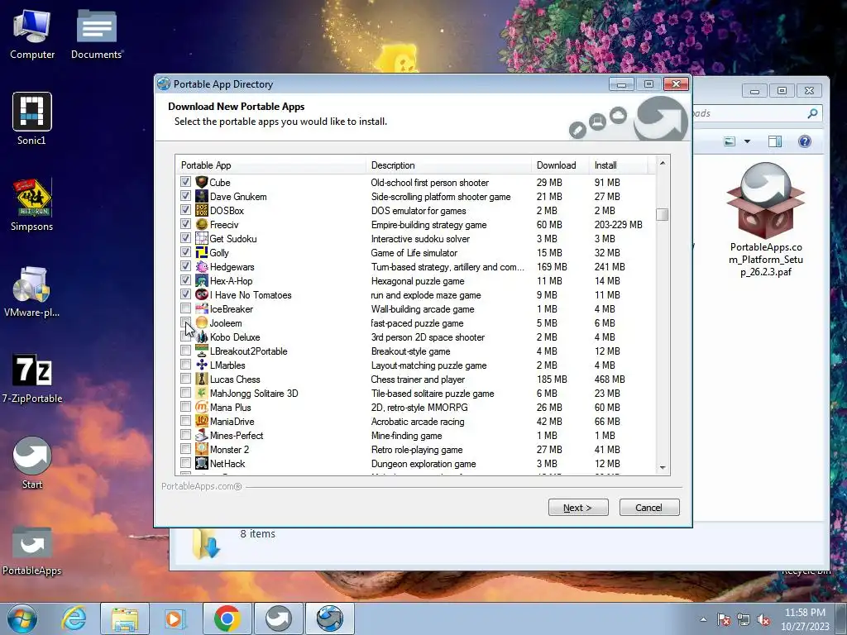
Task: Select the 'Dungeon exploration game' description text
Action: pos(423,464)
